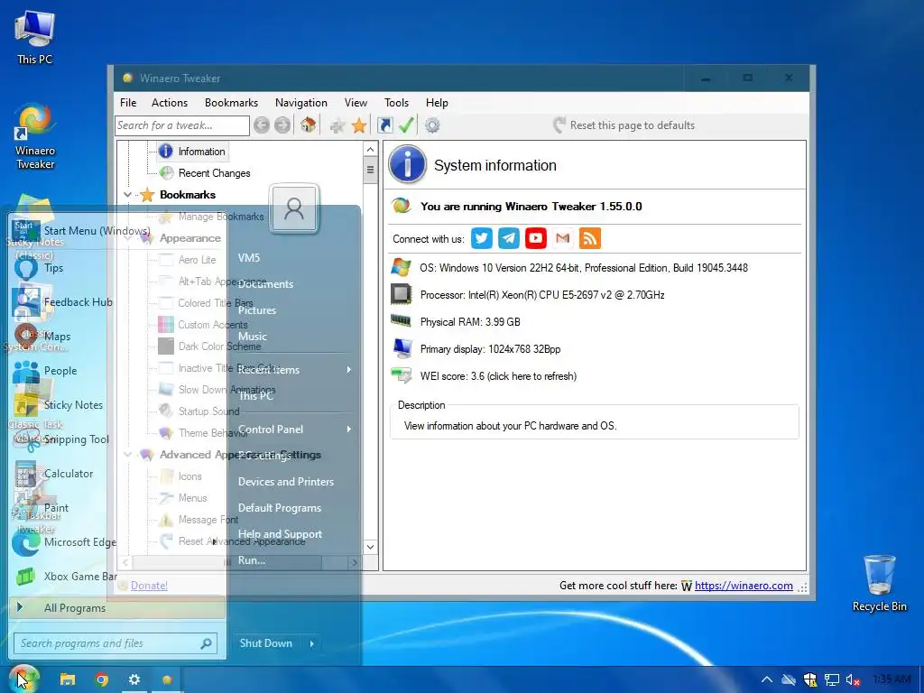Open Pictures from the Start menu
924x693 pixels.
coord(257,310)
